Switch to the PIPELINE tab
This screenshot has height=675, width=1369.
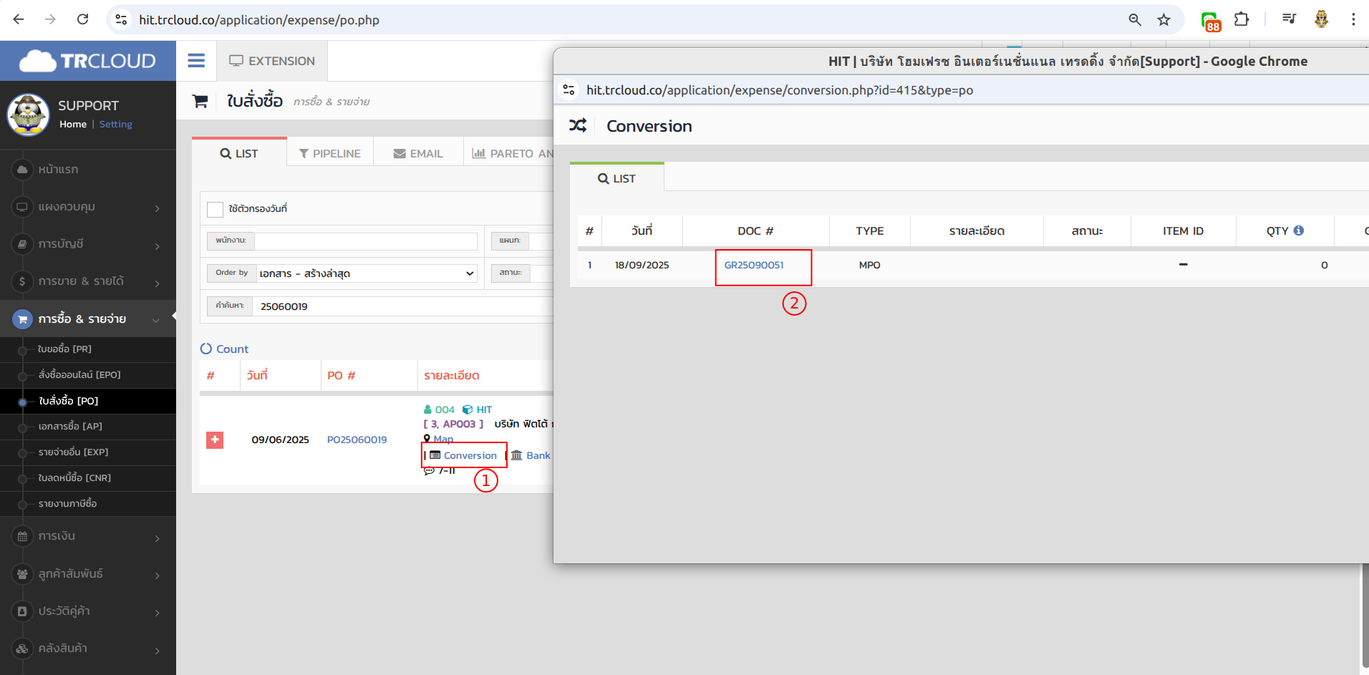[330, 153]
